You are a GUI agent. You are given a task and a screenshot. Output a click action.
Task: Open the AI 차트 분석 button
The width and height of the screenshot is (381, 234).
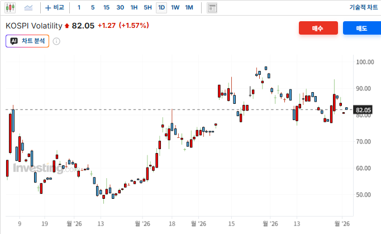tap(27, 41)
